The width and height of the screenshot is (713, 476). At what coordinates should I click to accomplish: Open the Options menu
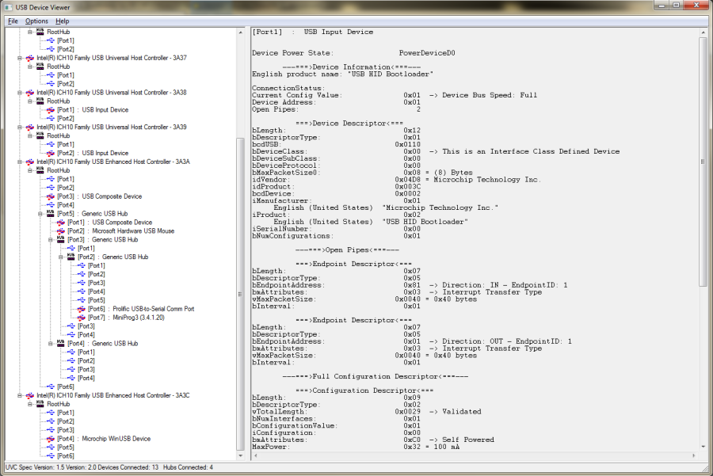36,21
